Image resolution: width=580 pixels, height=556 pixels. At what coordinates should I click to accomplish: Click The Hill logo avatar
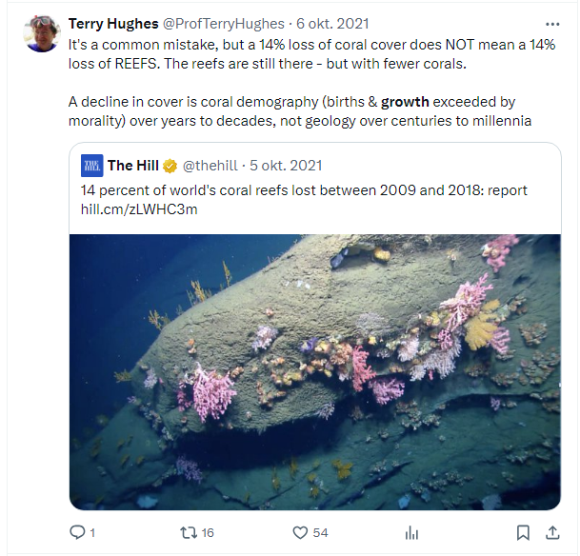92,165
